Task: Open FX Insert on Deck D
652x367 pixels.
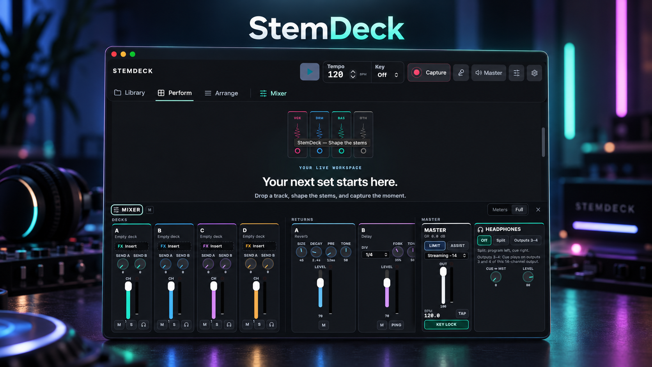Action: click(259, 246)
